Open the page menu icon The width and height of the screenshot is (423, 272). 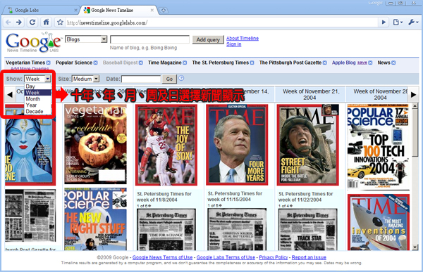(398, 22)
